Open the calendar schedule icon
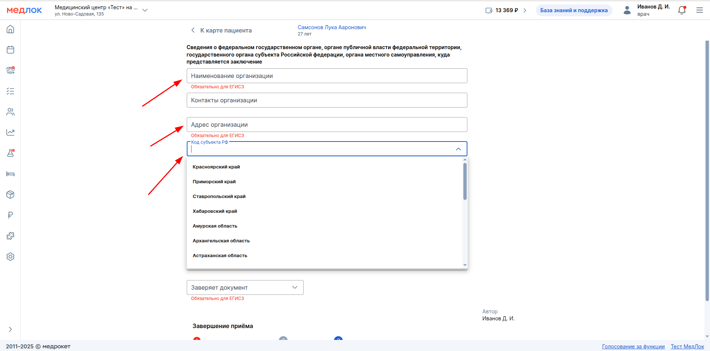Screen dimensions: 710x351 [10, 50]
